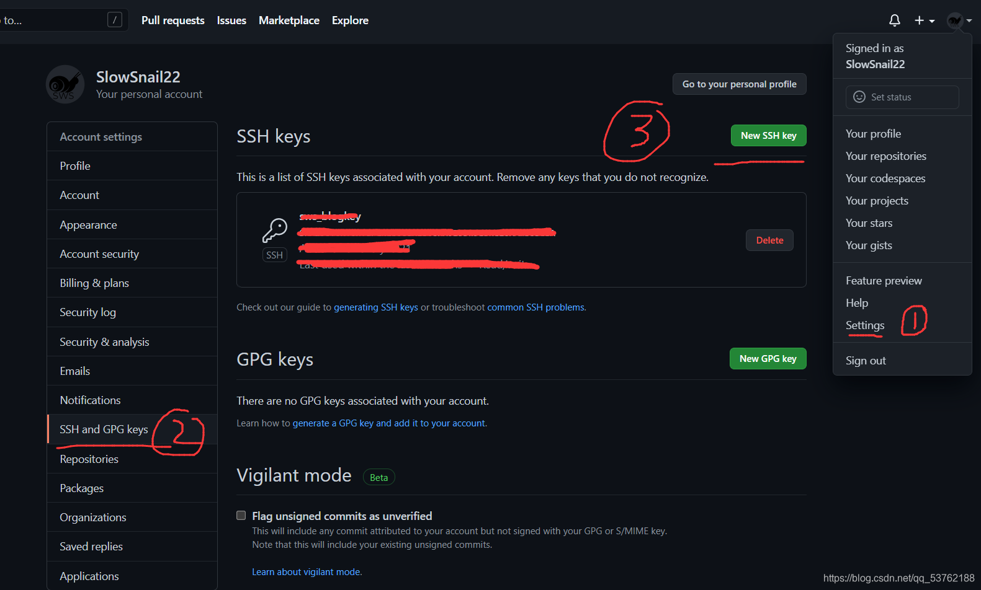The height and width of the screenshot is (590, 981).
Task: Click the SSH key icon in key list
Action: click(274, 230)
